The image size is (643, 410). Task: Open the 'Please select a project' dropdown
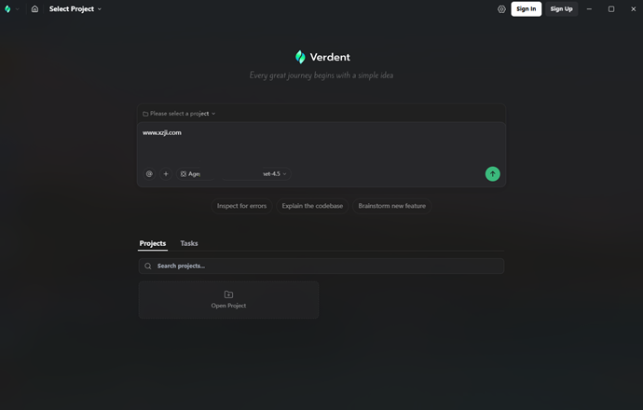pos(179,114)
